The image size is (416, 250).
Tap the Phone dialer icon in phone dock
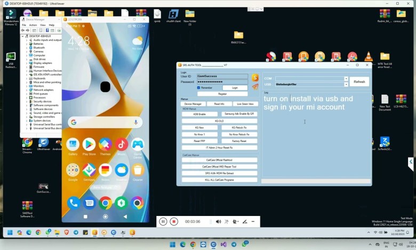point(73,203)
